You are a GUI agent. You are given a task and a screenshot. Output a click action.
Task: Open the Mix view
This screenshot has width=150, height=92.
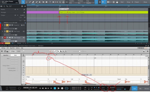140,89
